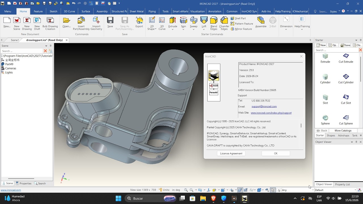
Task: Select Cameras in scene tree
Action: point(10,68)
